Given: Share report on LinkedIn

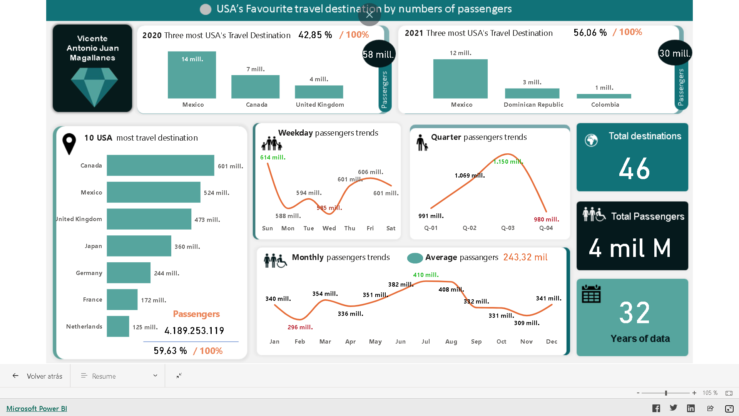Looking at the screenshot, I should 691,408.
